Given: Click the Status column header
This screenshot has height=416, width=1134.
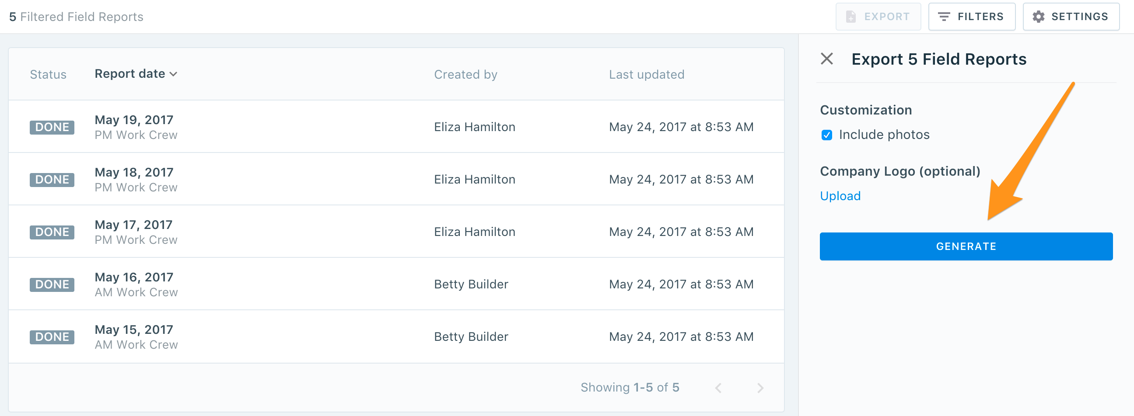Looking at the screenshot, I should (x=48, y=74).
